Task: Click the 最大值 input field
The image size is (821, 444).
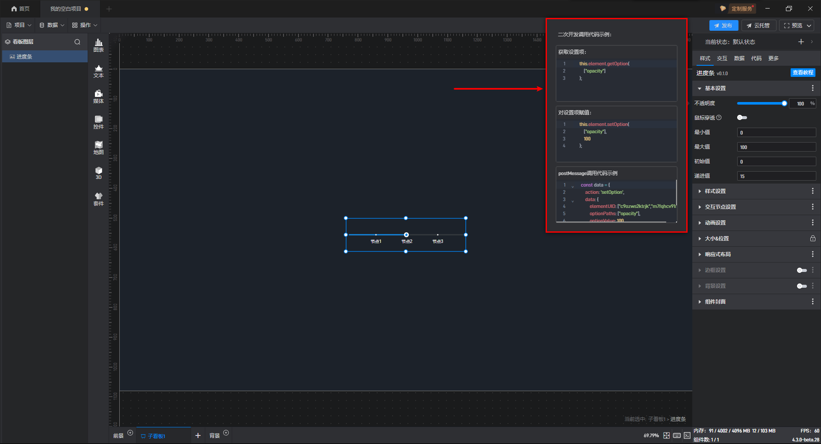Action: point(776,147)
